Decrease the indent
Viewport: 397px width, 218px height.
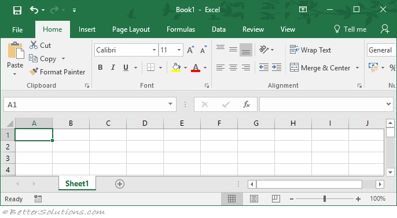click(264, 67)
